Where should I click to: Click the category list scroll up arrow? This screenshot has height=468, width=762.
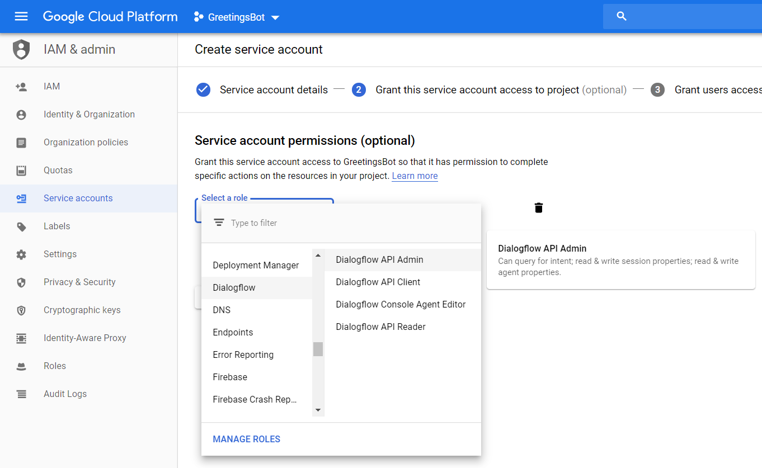[318, 256]
